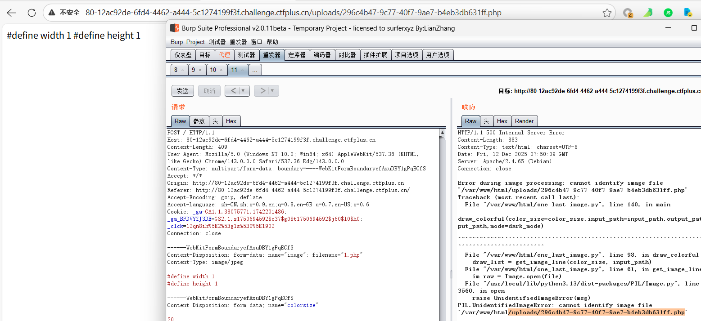The image size is (701, 321).
Task: Open the green JS extension icon
Action: coord(668,13)
